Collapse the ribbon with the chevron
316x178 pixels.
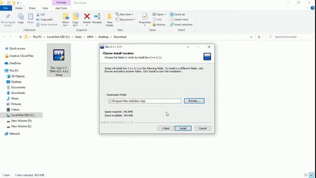click(x=307, y=8)
